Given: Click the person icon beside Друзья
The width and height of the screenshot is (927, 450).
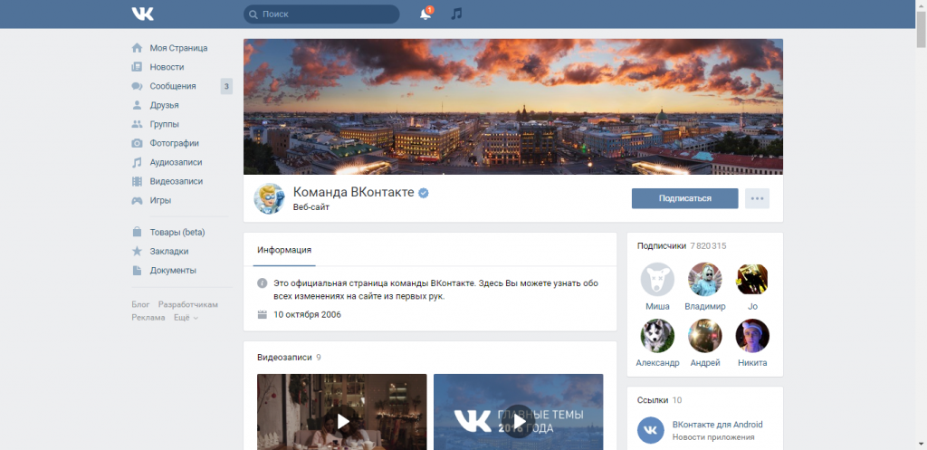Looking at the screenshot, I should (138, 105).
